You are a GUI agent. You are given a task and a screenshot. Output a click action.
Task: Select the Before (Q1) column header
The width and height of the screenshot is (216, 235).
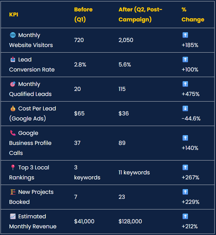[83, 14]
